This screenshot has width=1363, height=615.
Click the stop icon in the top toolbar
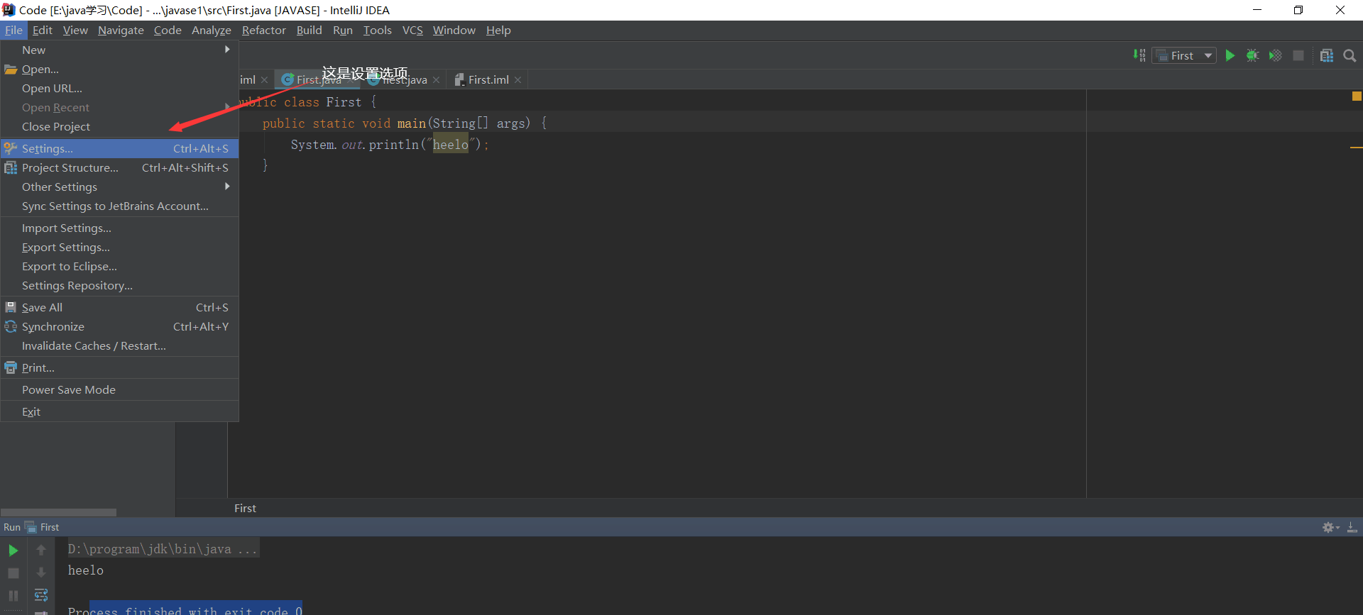tap(1298, 55)
